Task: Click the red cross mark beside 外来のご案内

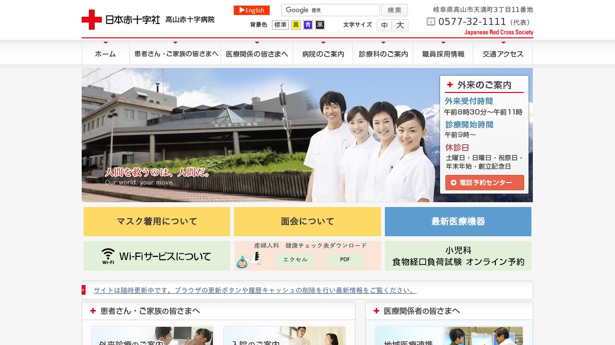Action: (x=450, y=85)
